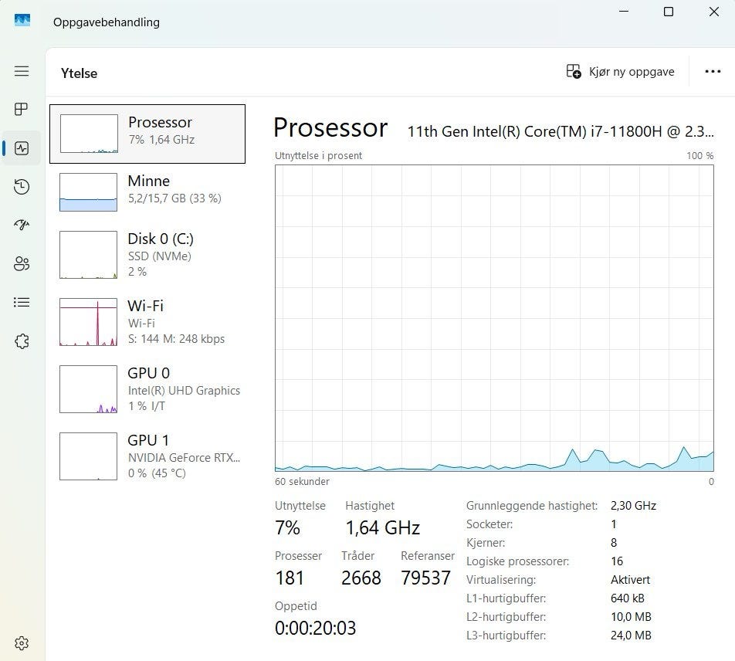The height and width of the screenshot is (661, 735).
Task: Open the Details list sidebar icon
Action: [x=22, y=303]
